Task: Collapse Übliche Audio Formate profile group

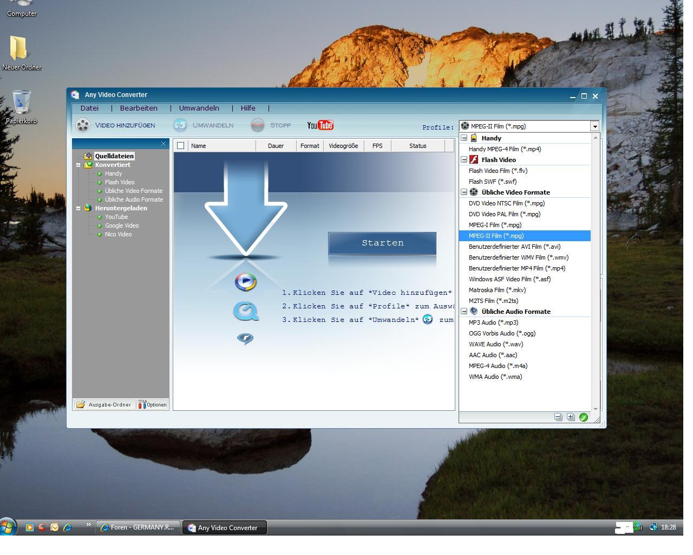Action: pos(464,312)
